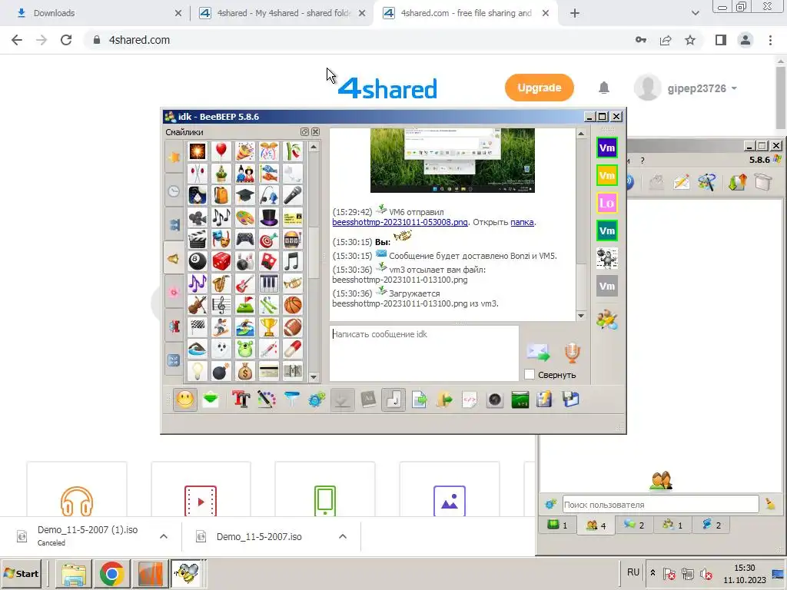Open the папка folder link
This screenshot has width=787, height=590.
click(522, 222)
